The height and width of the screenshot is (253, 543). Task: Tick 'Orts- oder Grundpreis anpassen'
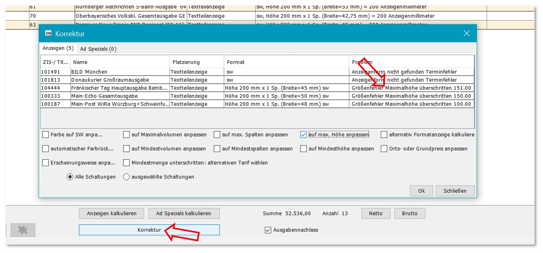pos(384,149)
